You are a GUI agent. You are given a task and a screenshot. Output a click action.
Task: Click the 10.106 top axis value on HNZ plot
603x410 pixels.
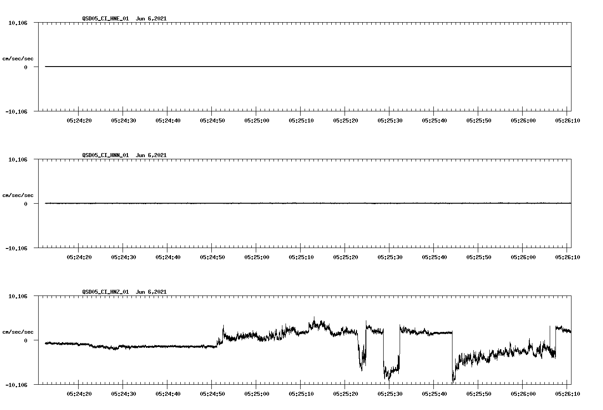[18, 296]
